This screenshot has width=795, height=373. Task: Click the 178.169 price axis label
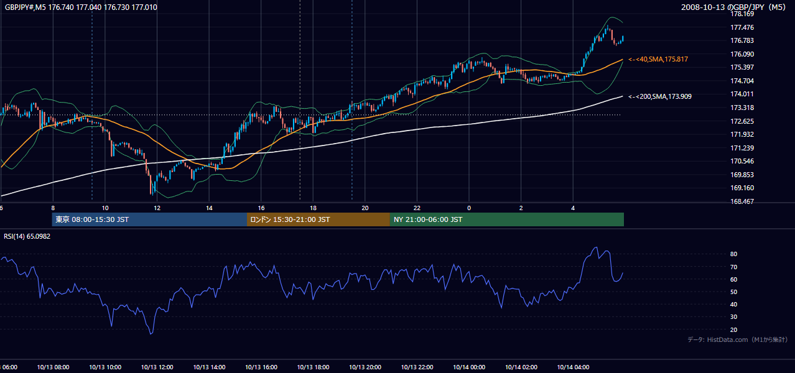pos(742,14)
